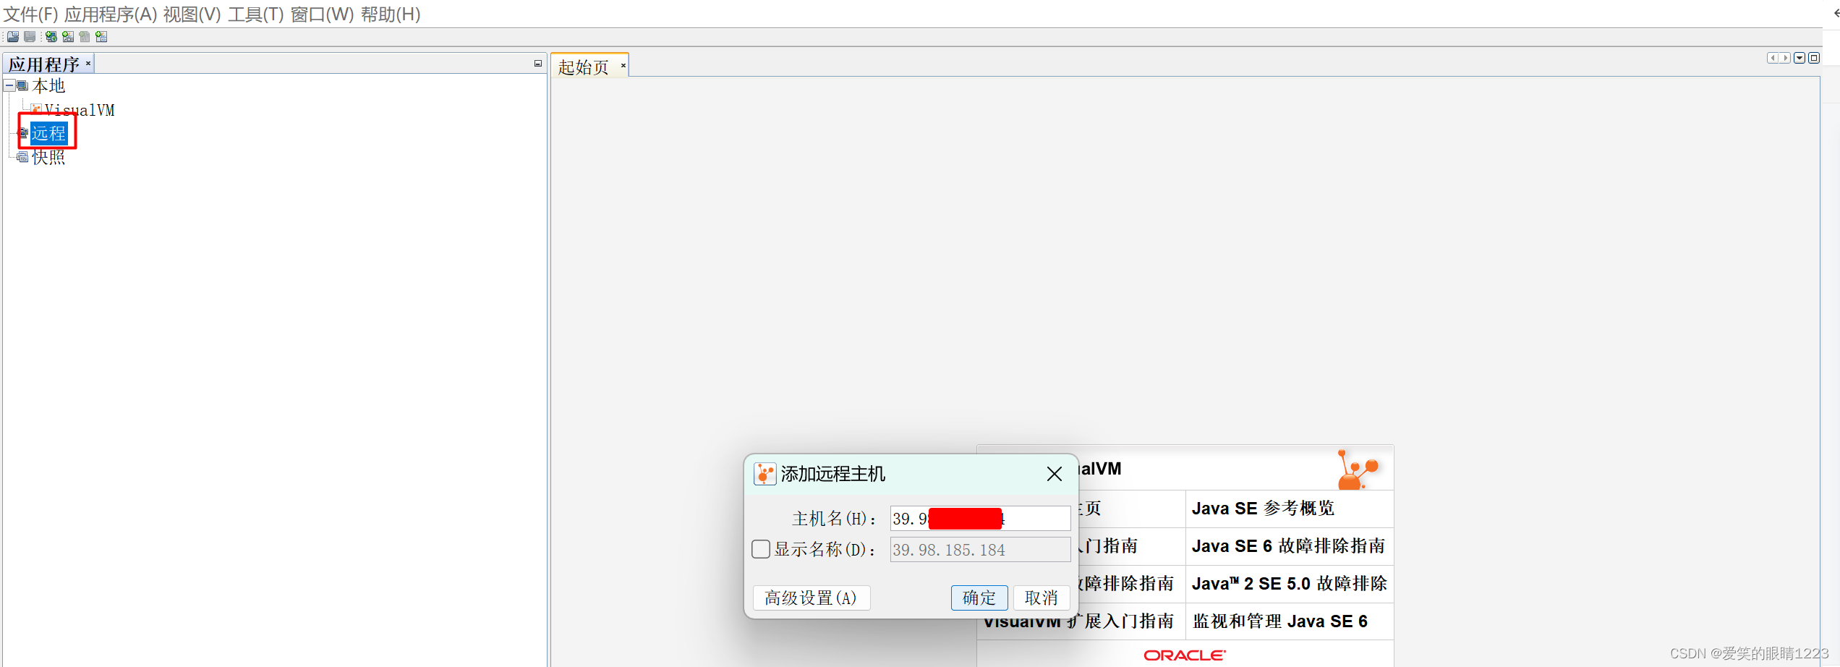
Task: Click the grayed Save toolbar icon
Action: coord(30,37)
